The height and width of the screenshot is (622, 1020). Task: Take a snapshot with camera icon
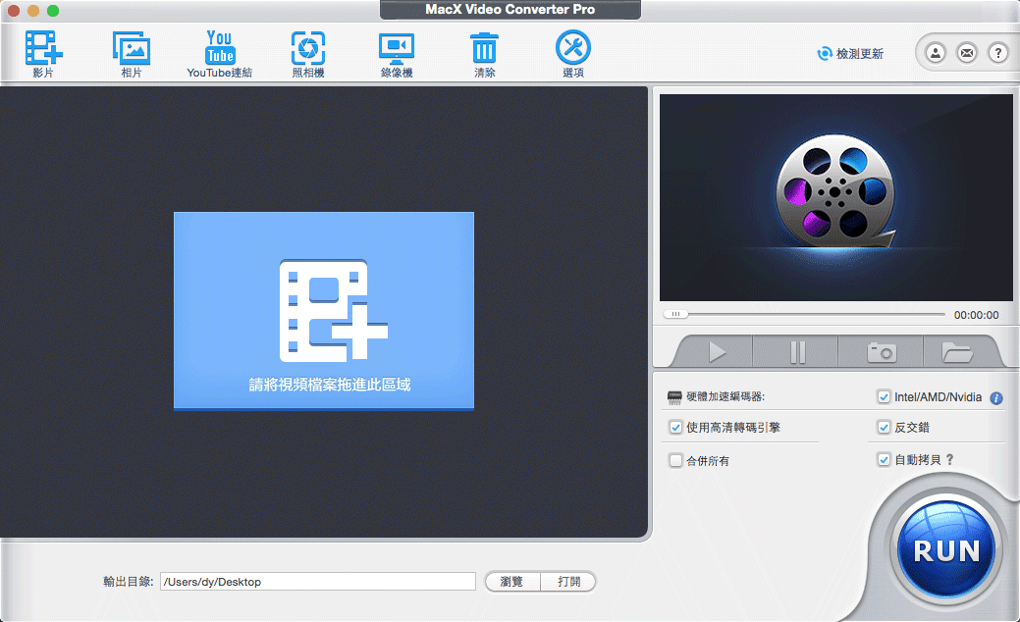click(882, 352)
